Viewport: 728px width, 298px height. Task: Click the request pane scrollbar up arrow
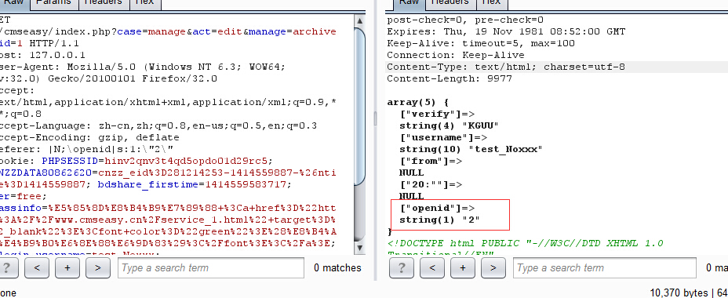click(359, 21)
